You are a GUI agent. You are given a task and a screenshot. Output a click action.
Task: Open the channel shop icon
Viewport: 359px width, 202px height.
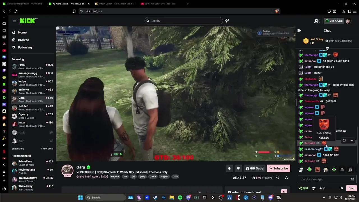314,188
